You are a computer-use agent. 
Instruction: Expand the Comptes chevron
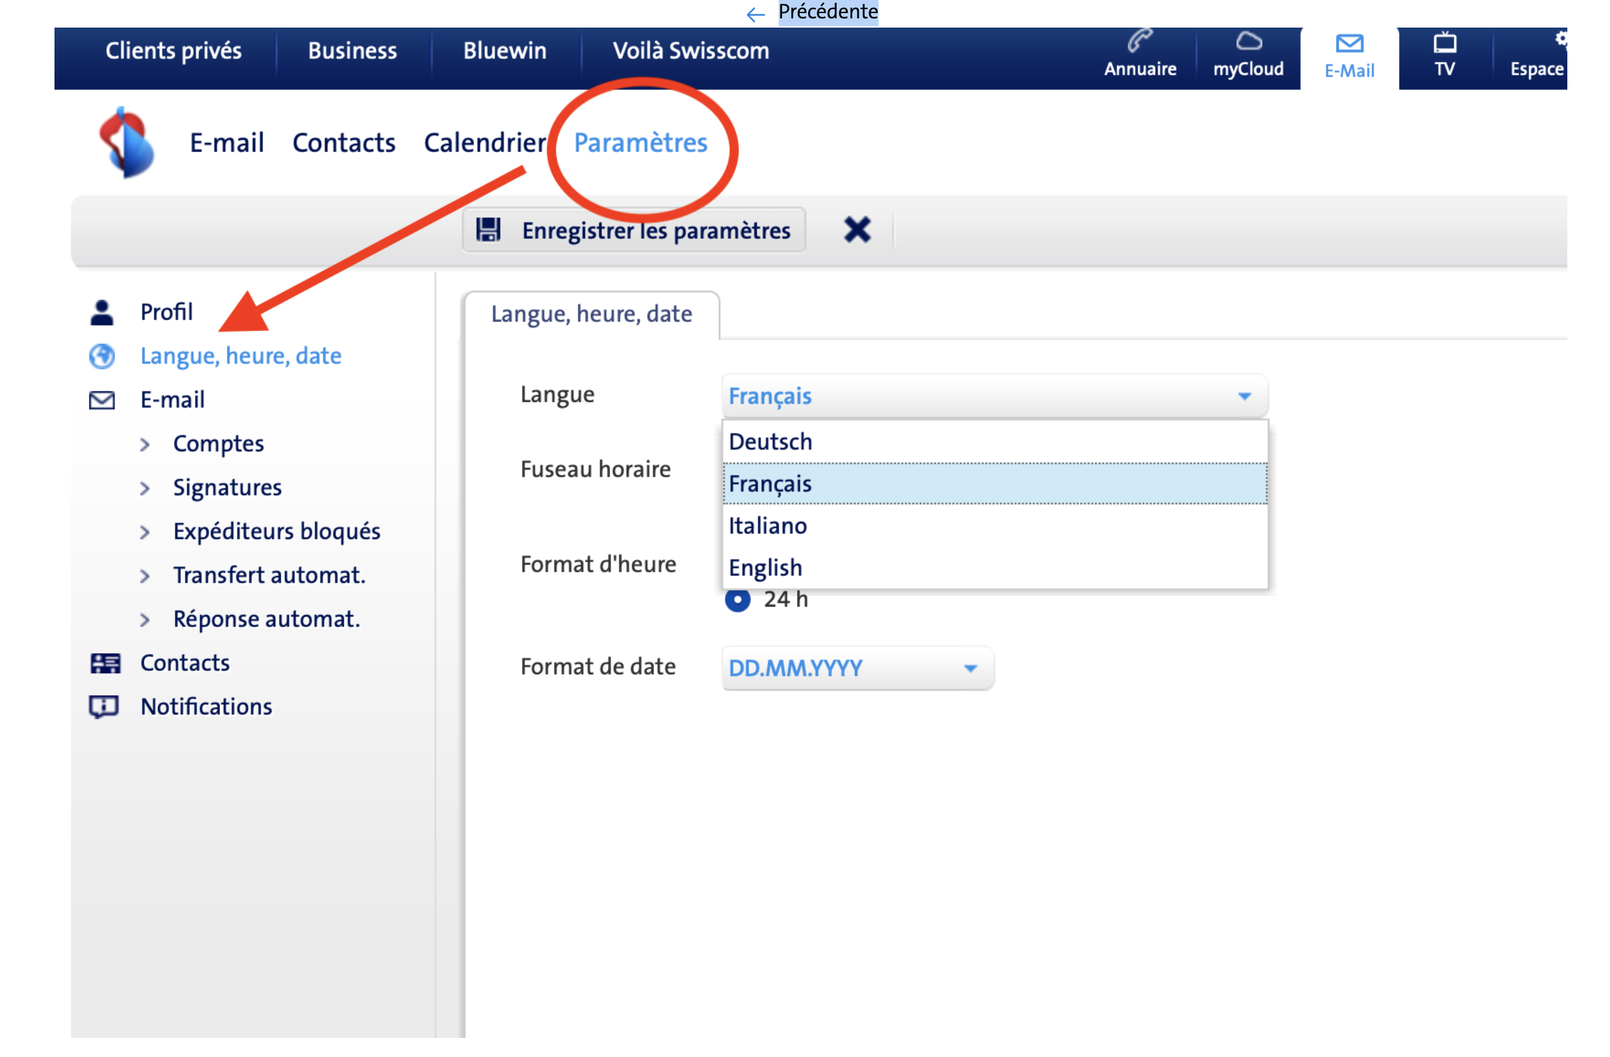[x=144, y=444]
